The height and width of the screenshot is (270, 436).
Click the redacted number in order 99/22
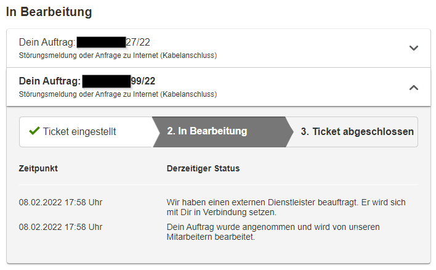point(106,81)
